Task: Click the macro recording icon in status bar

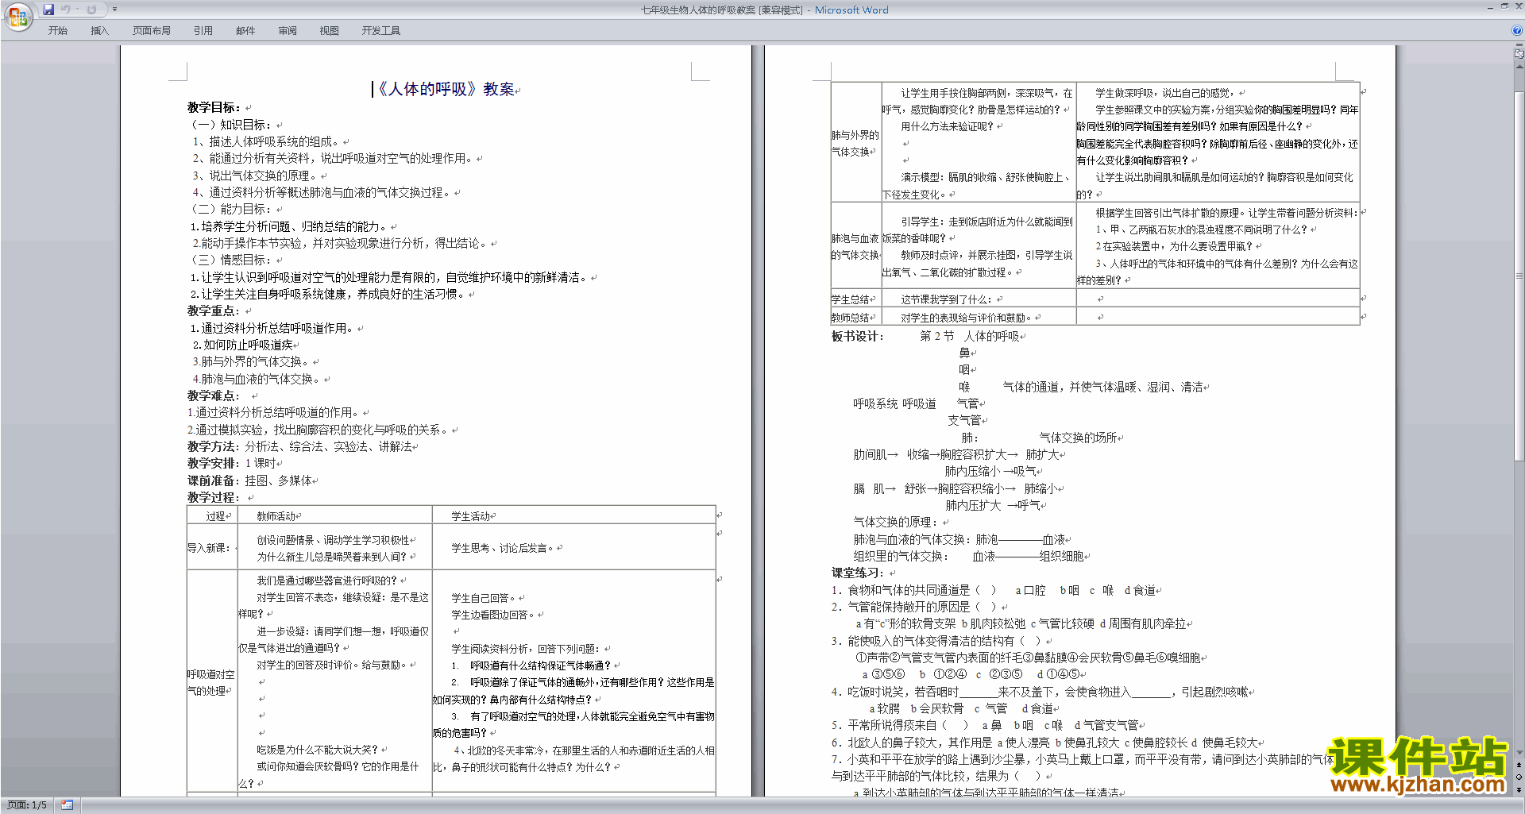Action: pos(68,805)
